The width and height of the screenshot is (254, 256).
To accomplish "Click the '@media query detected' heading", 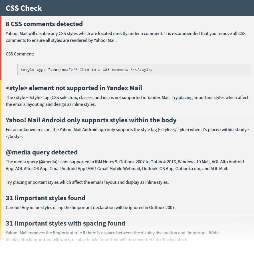I will coord(42,152).
